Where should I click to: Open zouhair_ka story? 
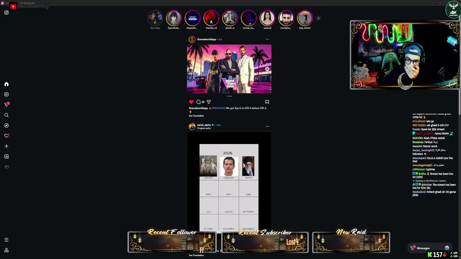click(x=249, y=18)
